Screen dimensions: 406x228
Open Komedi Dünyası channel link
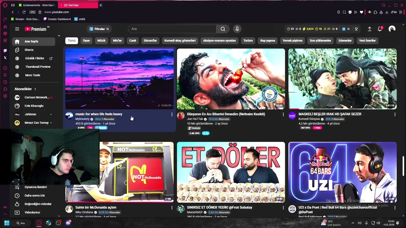click(310, 119)
